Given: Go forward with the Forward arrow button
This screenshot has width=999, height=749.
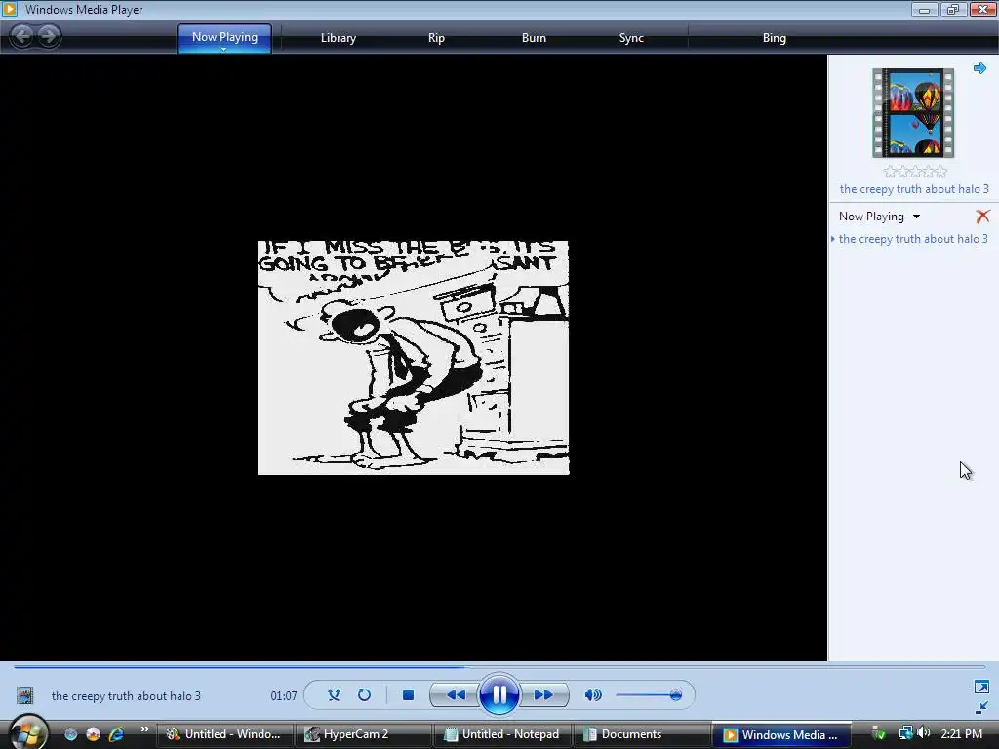Looking at the screenshot, I should [49, 36].
